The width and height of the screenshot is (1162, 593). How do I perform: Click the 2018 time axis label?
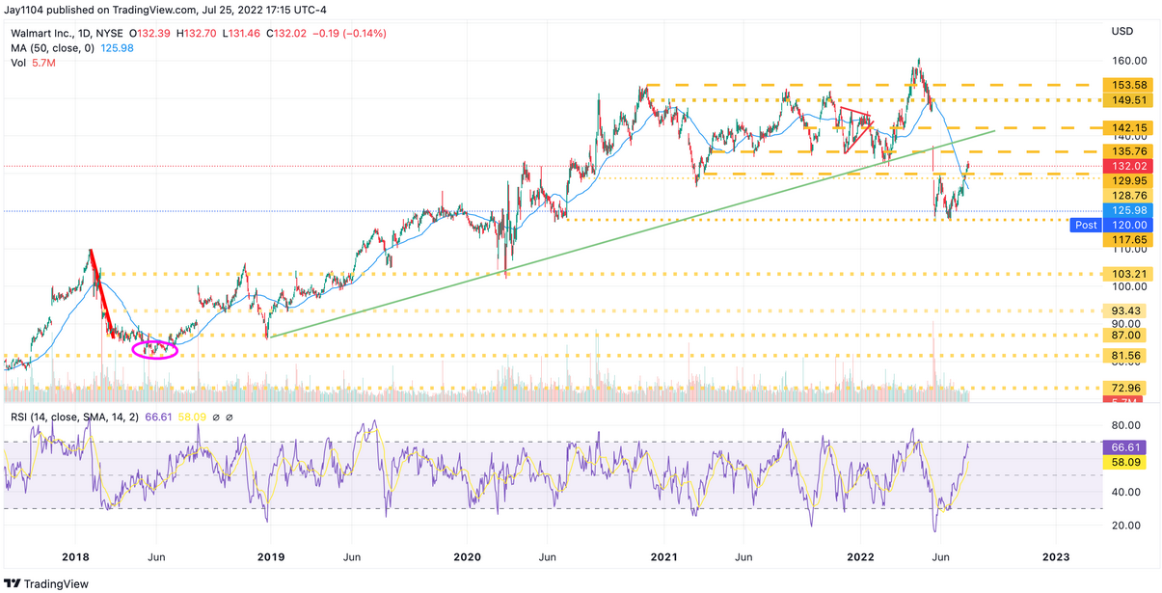[74, 556]
